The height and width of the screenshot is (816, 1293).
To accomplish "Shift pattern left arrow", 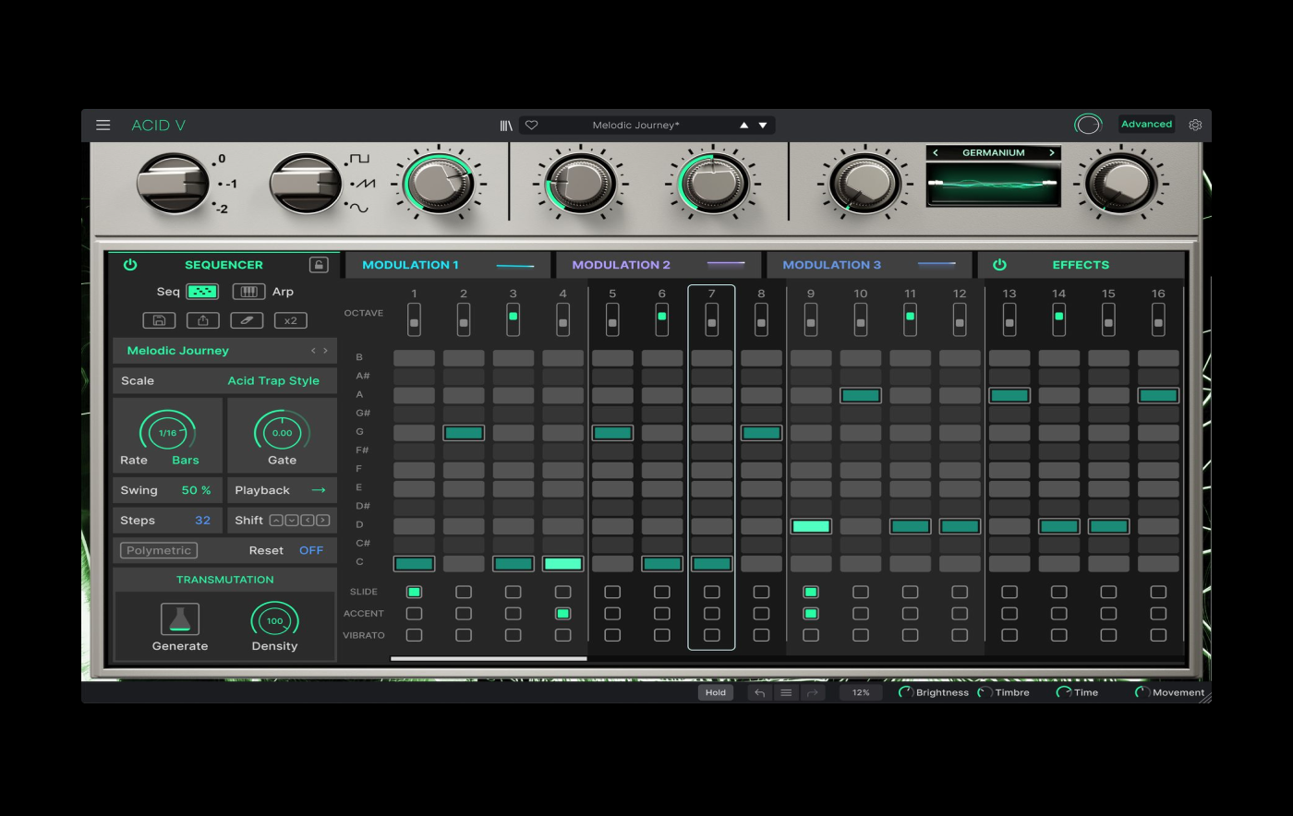I will tap(307, 521).
